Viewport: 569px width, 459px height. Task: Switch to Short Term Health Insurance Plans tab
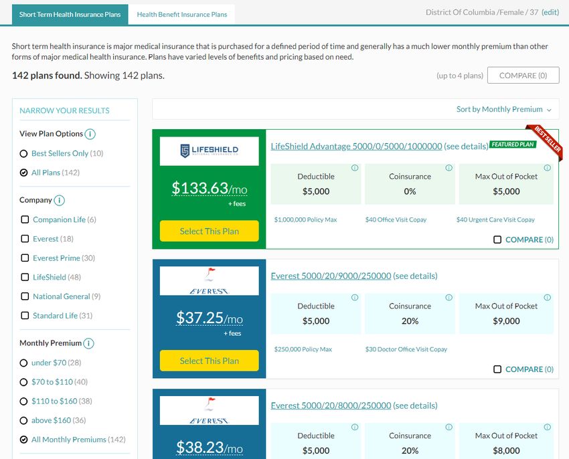(x=70, y=15)
